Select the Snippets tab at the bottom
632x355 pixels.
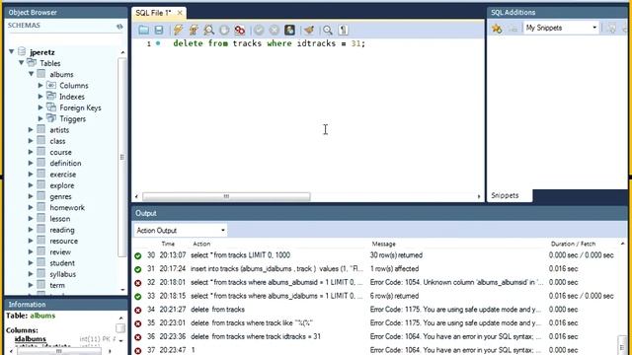click(505, 195)
